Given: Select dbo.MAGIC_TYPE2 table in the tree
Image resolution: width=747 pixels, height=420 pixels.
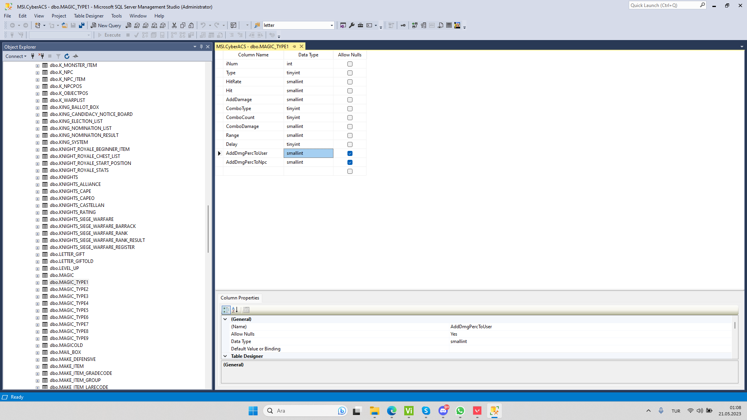Looking at the screenshot, I should click(69, 289).
